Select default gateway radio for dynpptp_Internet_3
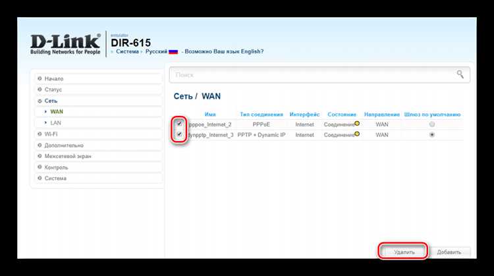The image size is (494, 276). 432,134
